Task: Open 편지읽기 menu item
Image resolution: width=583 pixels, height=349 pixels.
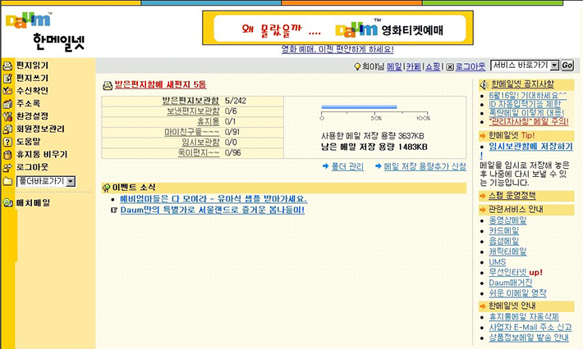Action: 32,66
